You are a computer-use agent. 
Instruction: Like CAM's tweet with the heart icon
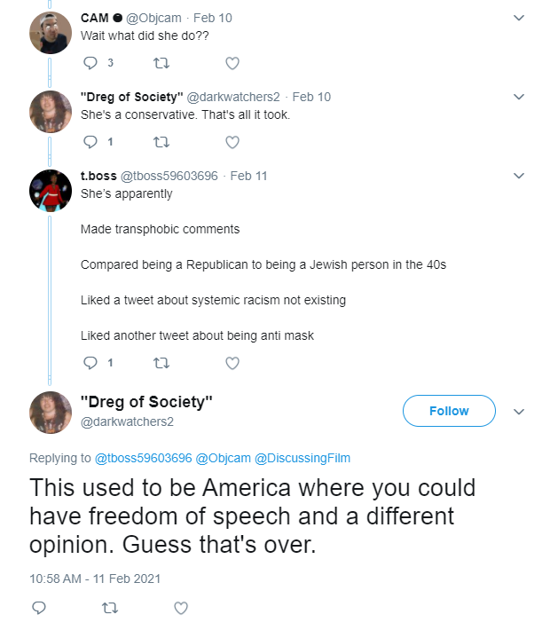[232, 63]
